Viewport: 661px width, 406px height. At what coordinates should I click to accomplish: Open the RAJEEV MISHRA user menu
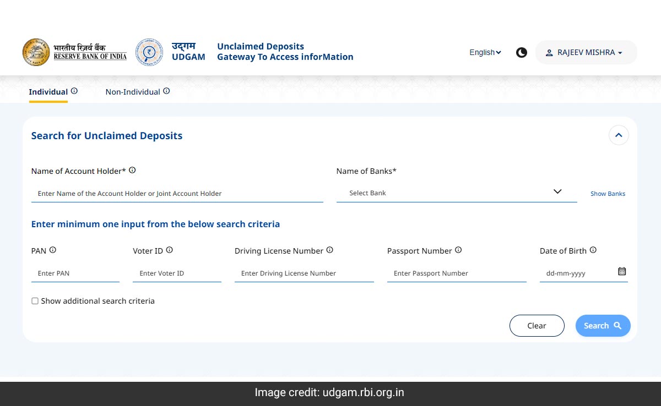point(586,53)
